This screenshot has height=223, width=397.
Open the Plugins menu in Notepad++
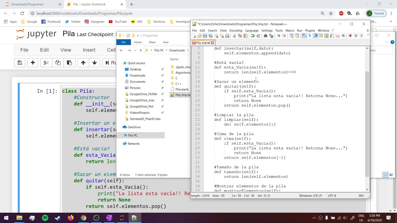[310, 30]
